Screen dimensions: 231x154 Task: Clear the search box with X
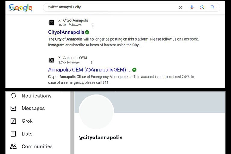(x=180, y=7)
